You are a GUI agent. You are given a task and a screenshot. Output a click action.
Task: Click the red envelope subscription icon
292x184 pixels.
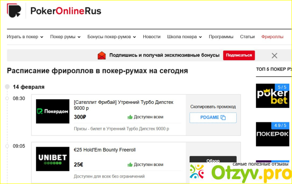click(102, 55)
